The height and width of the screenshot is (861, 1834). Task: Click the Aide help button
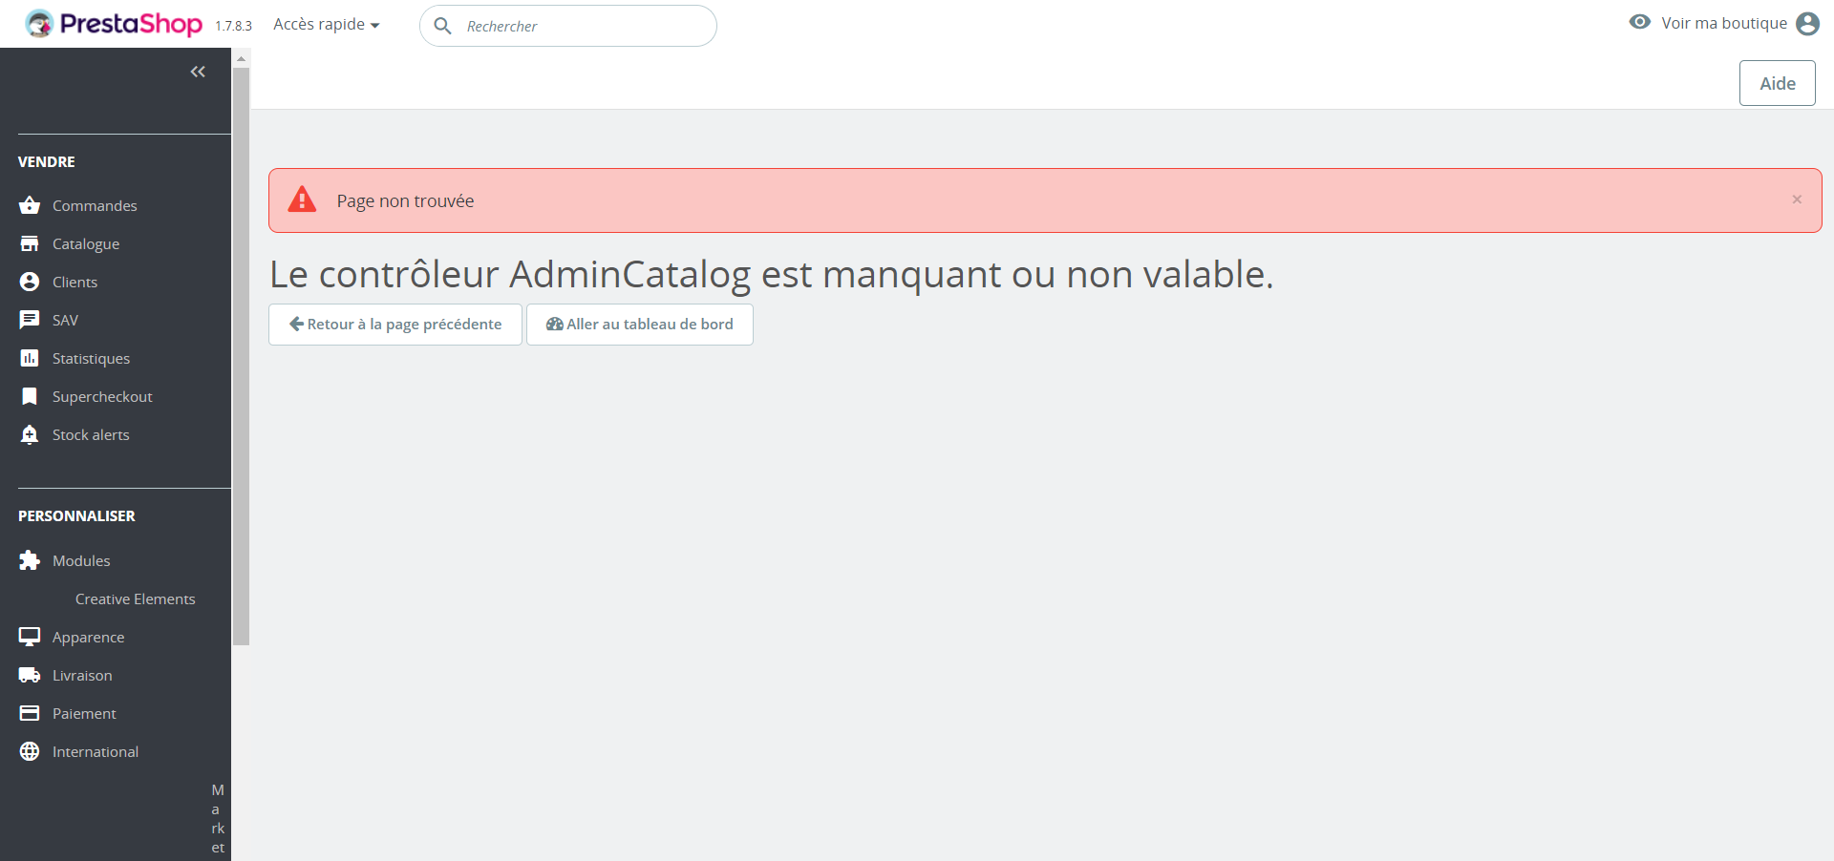click(x=1777, y=83)
